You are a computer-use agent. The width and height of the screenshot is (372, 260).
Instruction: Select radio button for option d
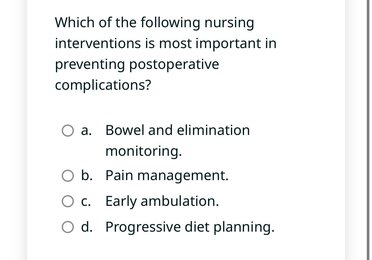68,227
